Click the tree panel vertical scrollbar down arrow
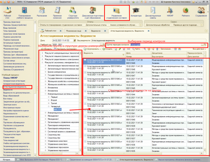The image size is (210, 162). coord(80,150)
